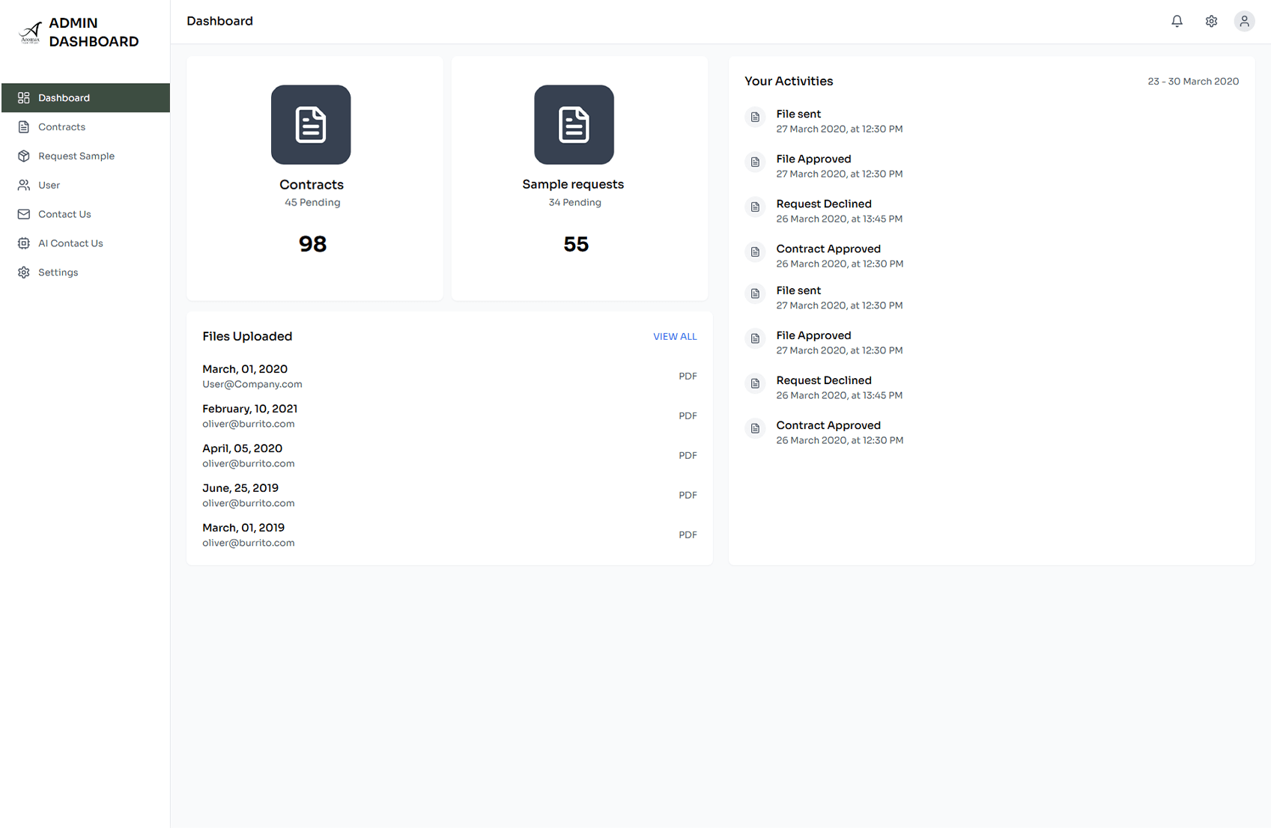The height and width of the screenshot is (828, 1271).
Task: Open settings via the top-right gear icon
Action: pyautogui.click(x=1211, y=22)
